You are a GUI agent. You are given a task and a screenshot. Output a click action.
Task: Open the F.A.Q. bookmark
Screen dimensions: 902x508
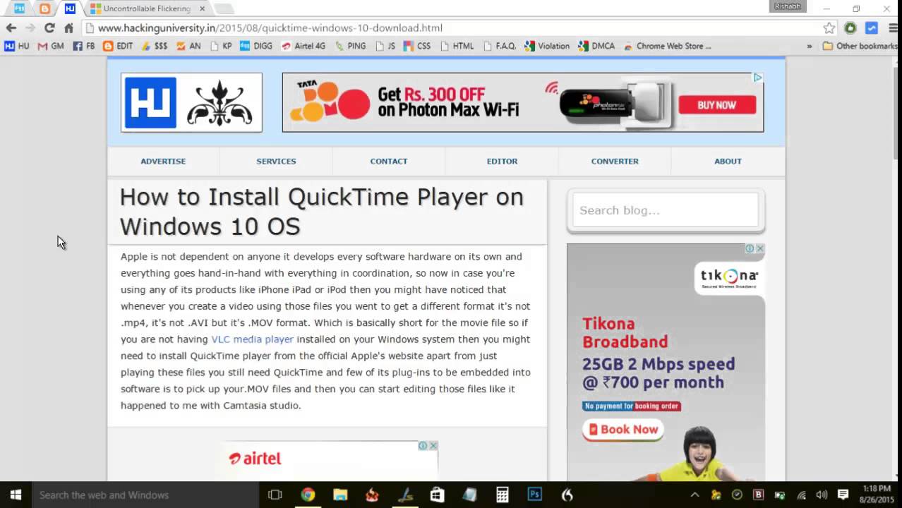tap(500, 46)
